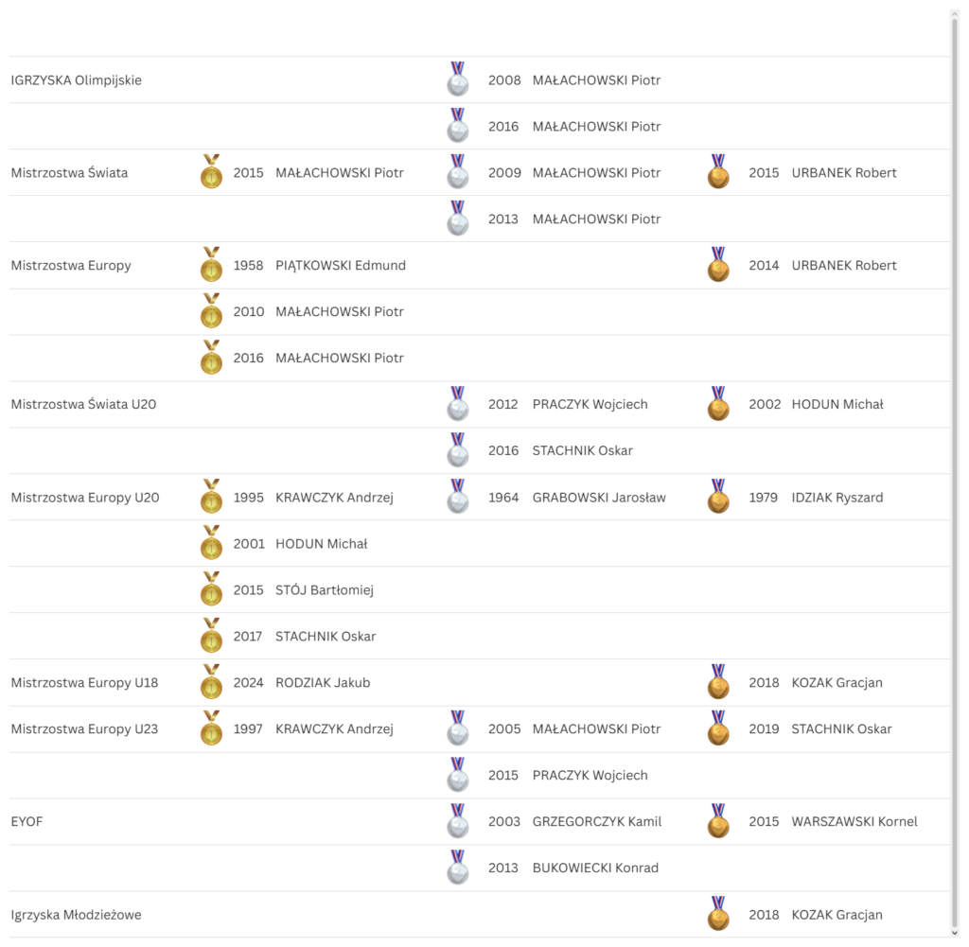Click silver medal icon beside 2013 BUKOWIECKI Konrad
The image size is (969, 947).
[458, 868]
